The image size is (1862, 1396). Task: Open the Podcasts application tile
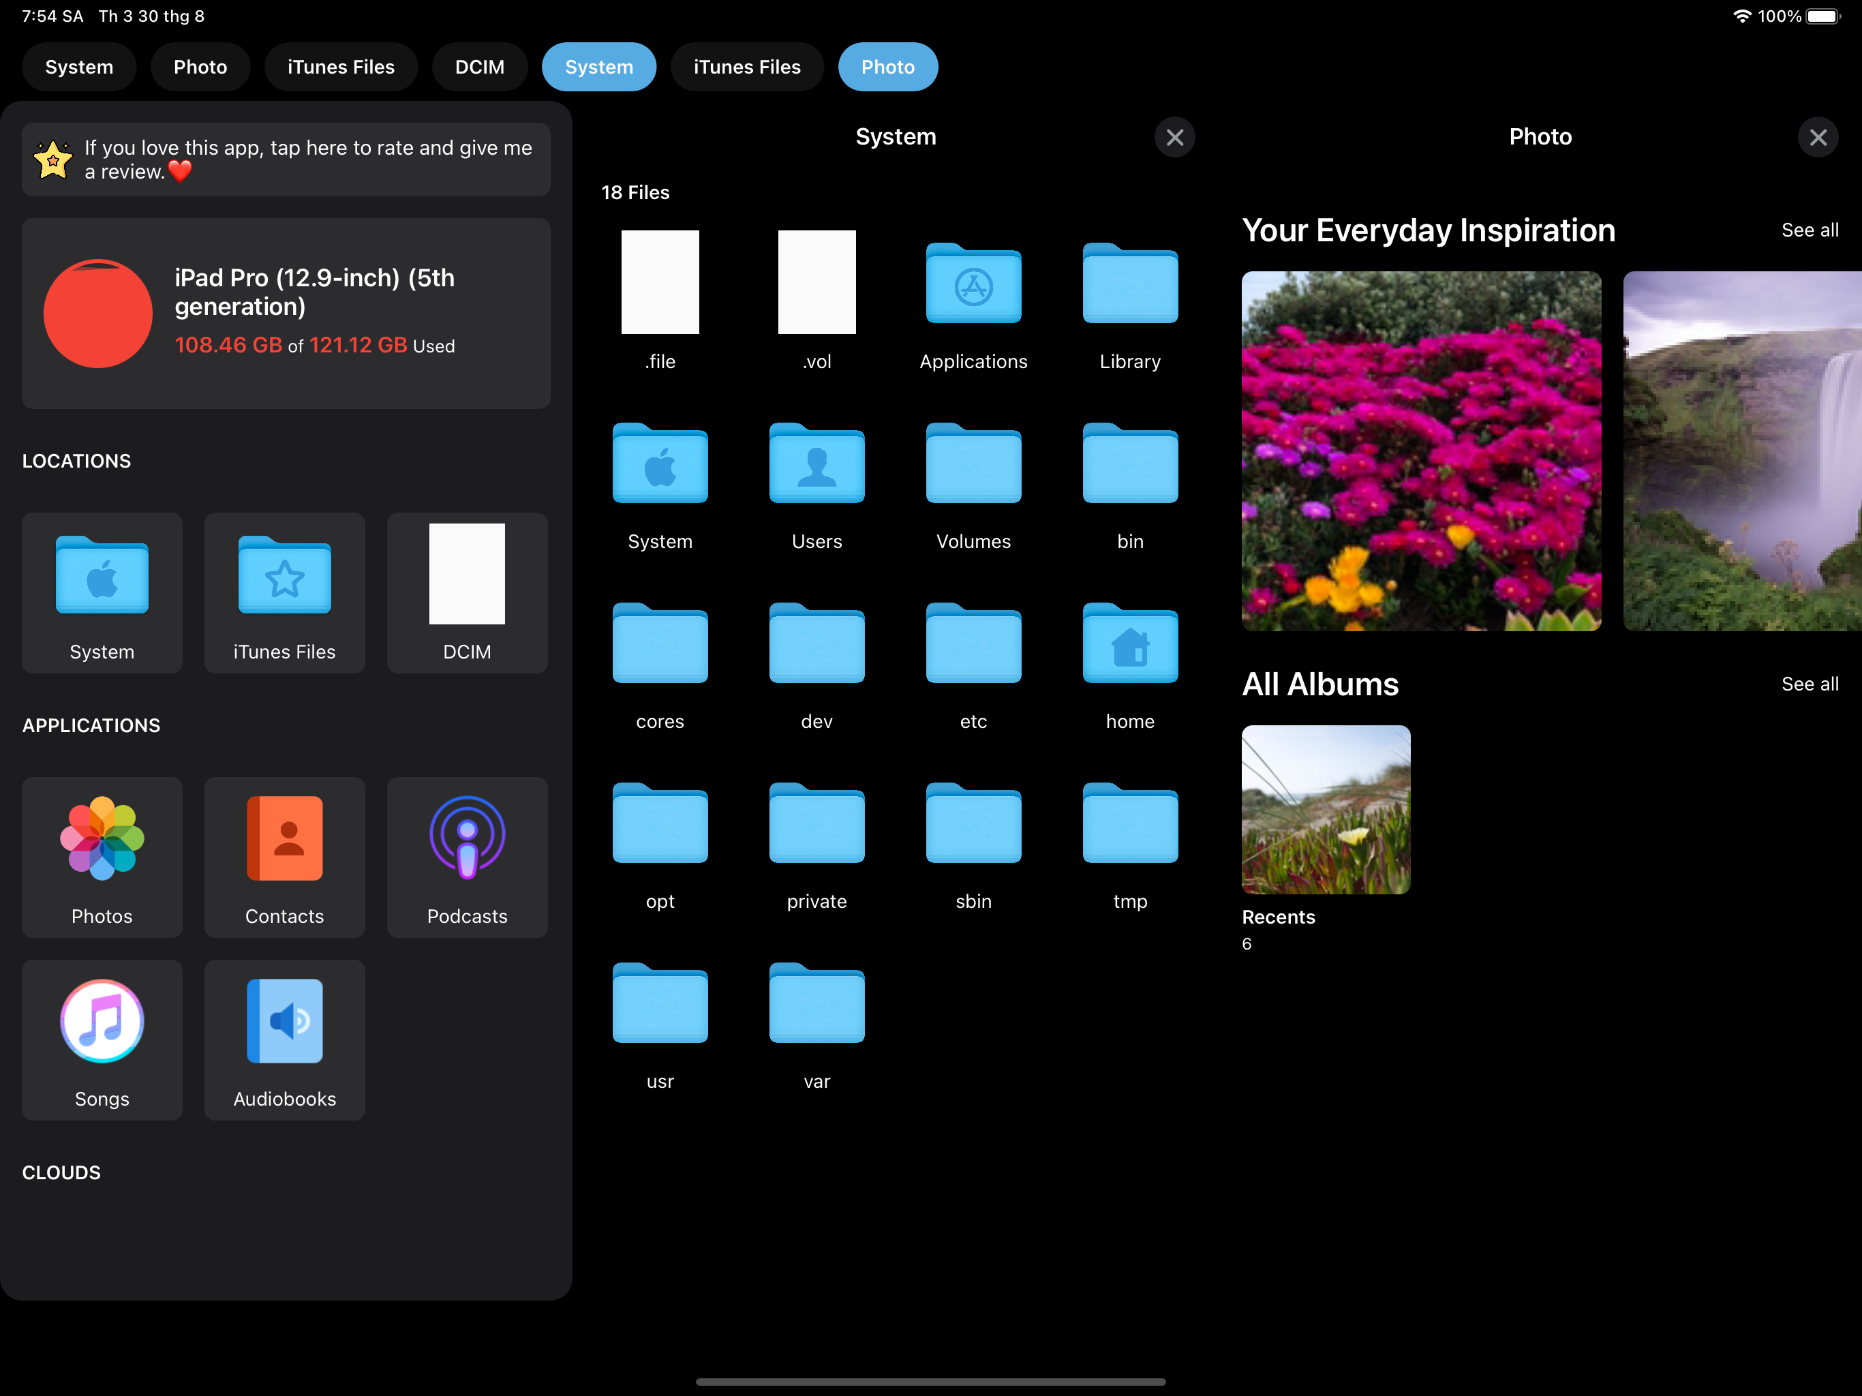[x=467, y=856]
